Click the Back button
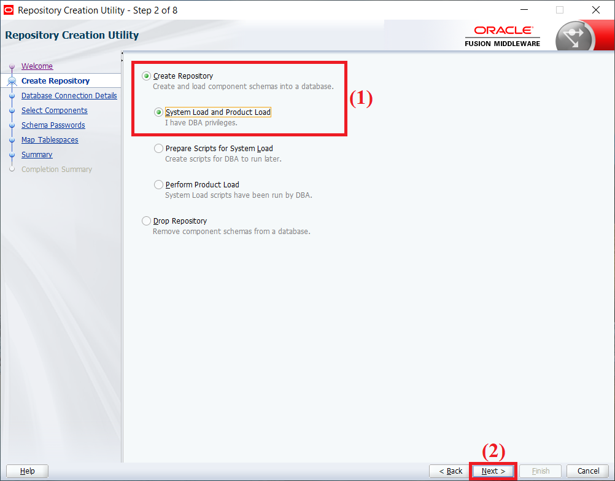 click(451, 471)
